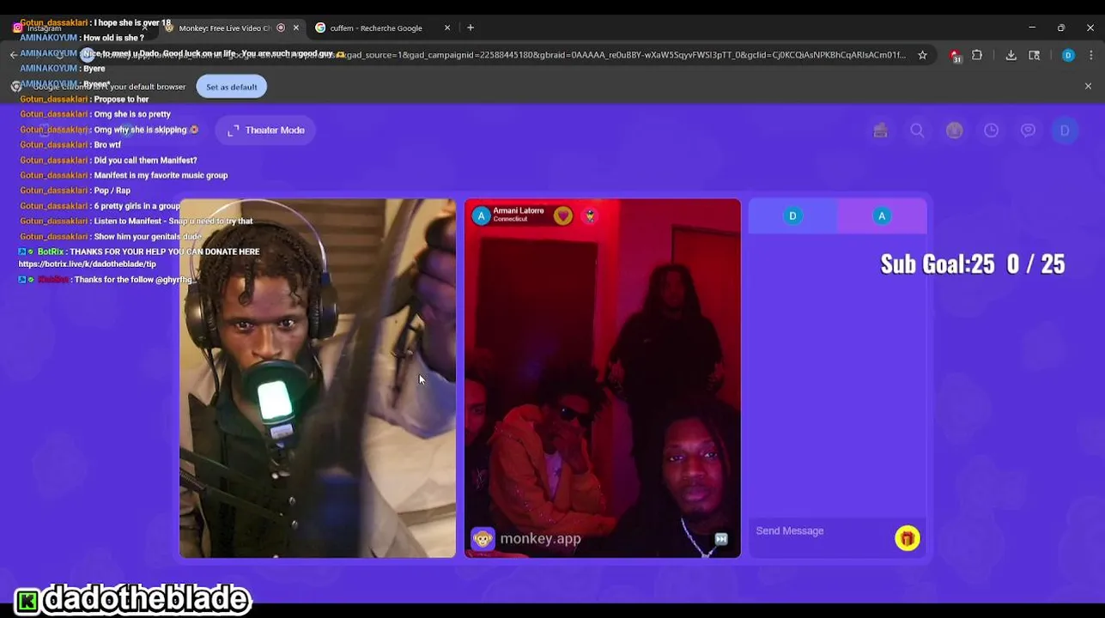Open the Monkey search magnifier icon
The width and height of the screenshot is (1105, 618).
[917, 130]
